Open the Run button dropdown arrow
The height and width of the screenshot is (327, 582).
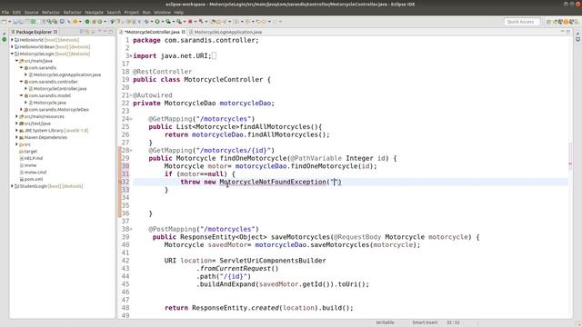[162, 22]
